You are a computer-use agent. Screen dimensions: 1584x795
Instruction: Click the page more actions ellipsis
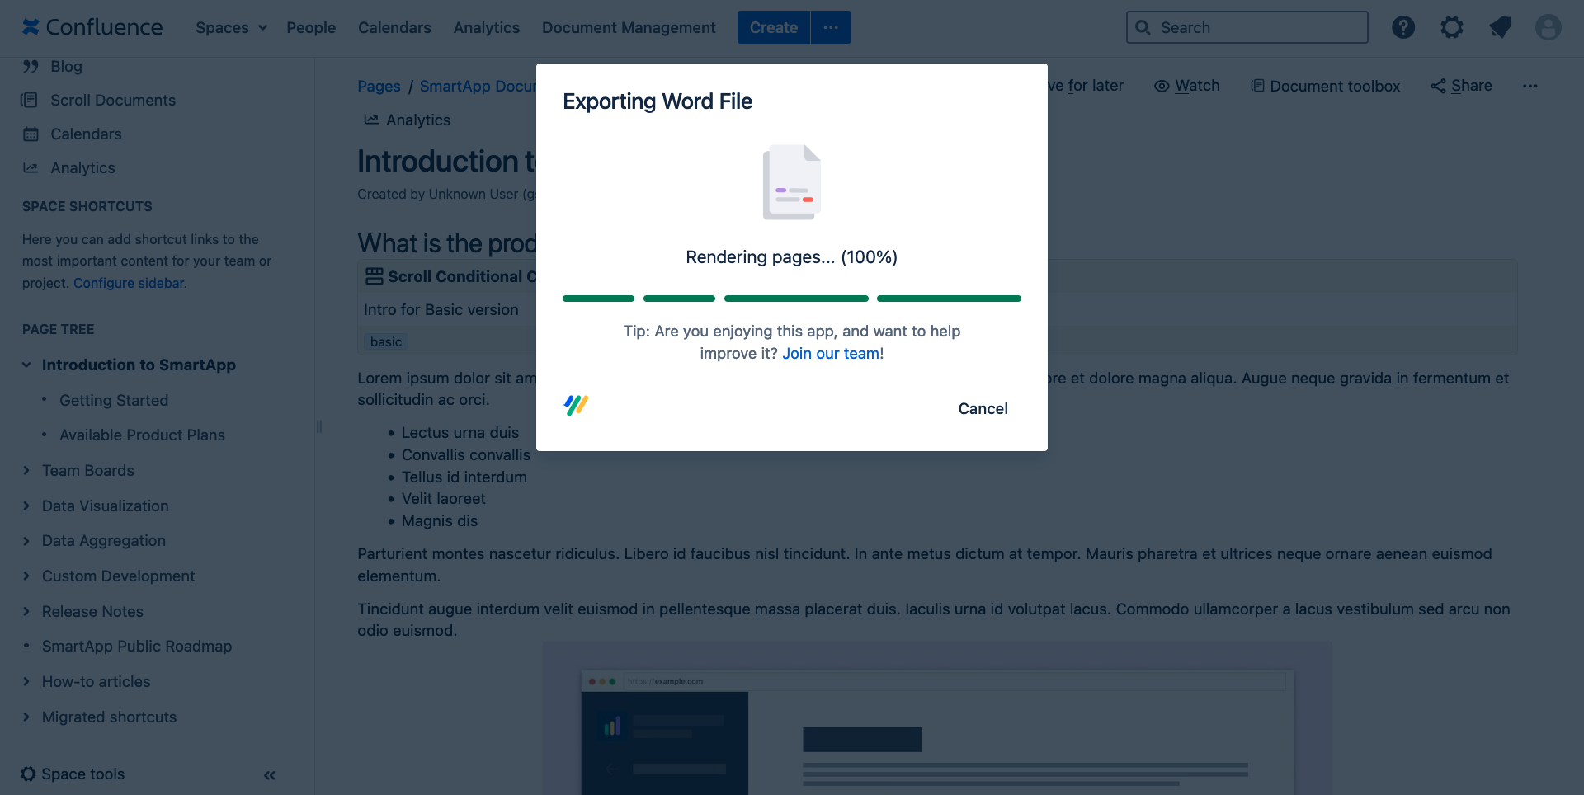point(1530,86)
